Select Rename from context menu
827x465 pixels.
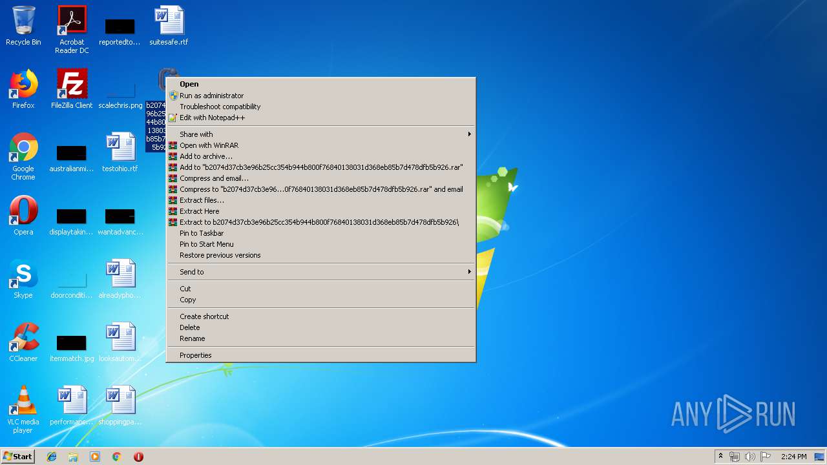pyautogui.click(x=320, y=338)
